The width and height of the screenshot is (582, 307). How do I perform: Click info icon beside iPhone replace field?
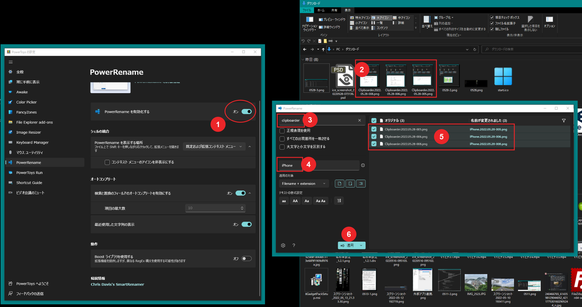(363, 165)
